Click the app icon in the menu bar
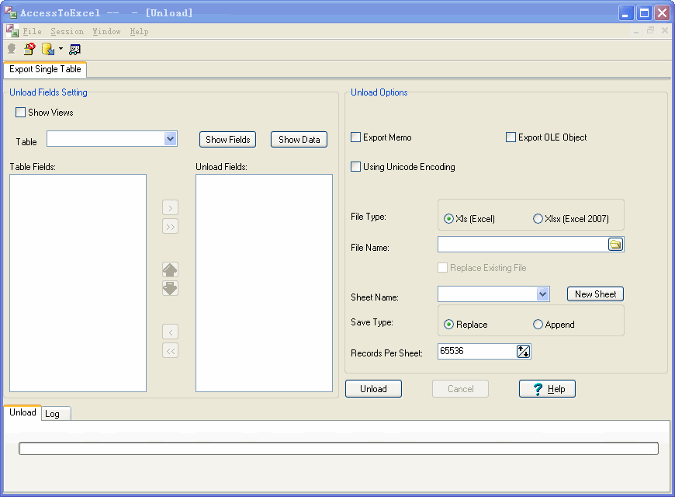The image size is (675, 497). pos(12,31)
